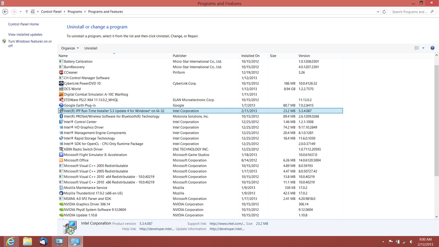
Task: Select Mozilla Maintenance Service icon
Action: pyautogui.click(x=61, y=188)
